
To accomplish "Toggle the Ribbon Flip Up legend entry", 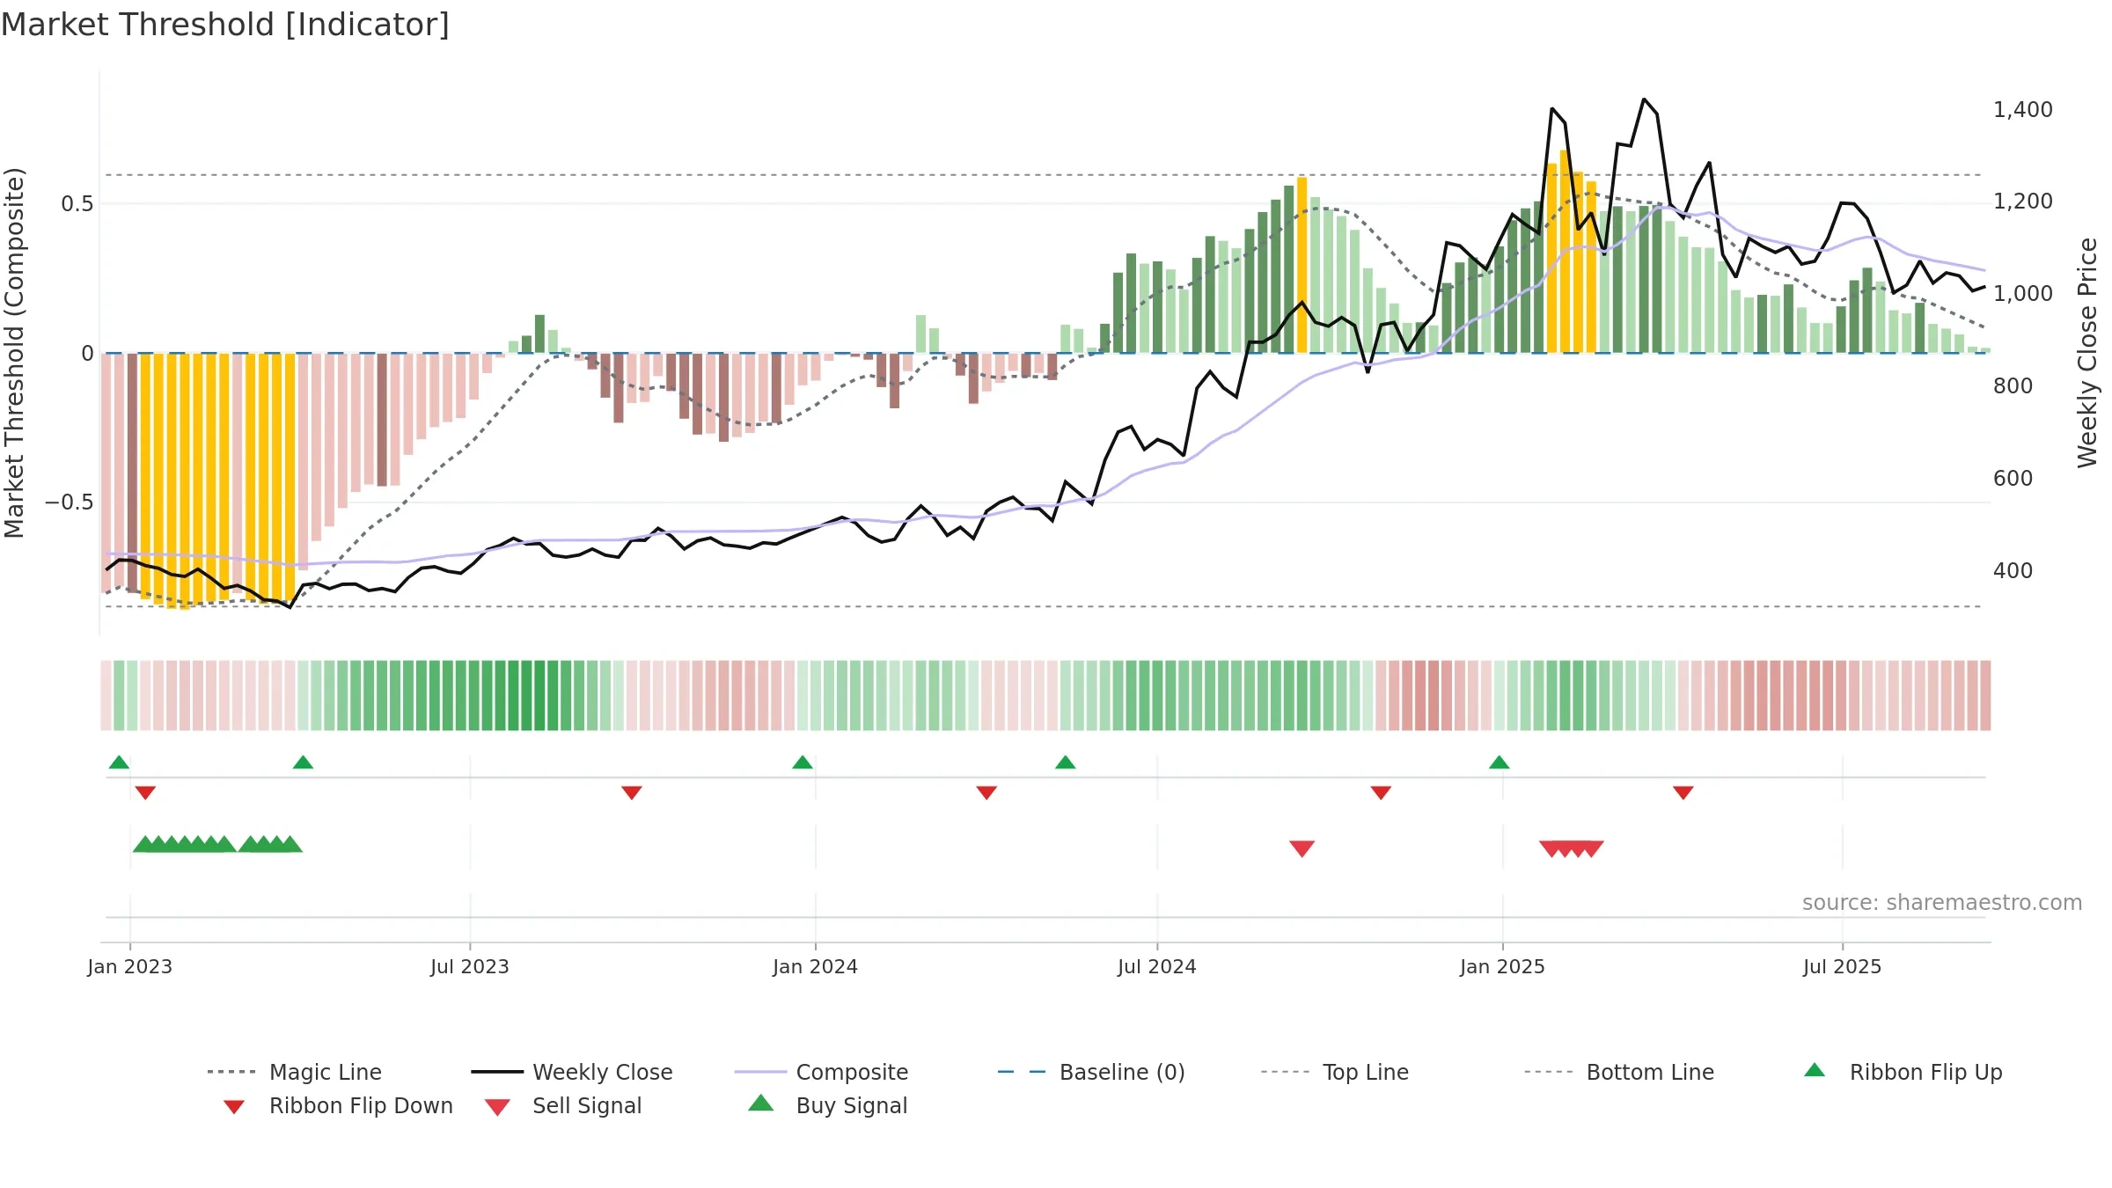I will [x=1903, y=1072].
